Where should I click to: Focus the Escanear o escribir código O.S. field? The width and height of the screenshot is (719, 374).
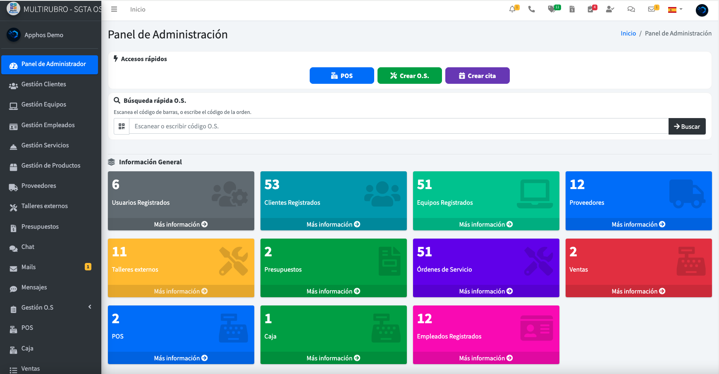coord(399,126)
